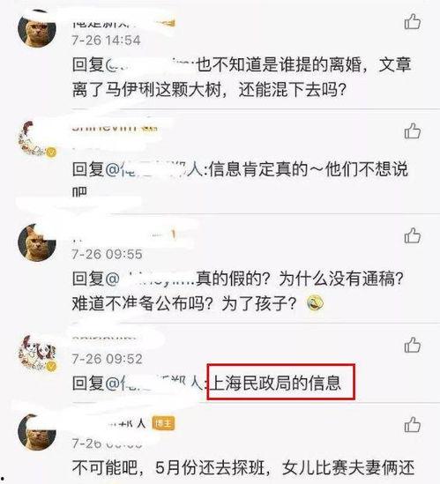The image size is (440, 484).
Task: Like the blogger's comment starting 不可能吧
Action: (413, 424)
